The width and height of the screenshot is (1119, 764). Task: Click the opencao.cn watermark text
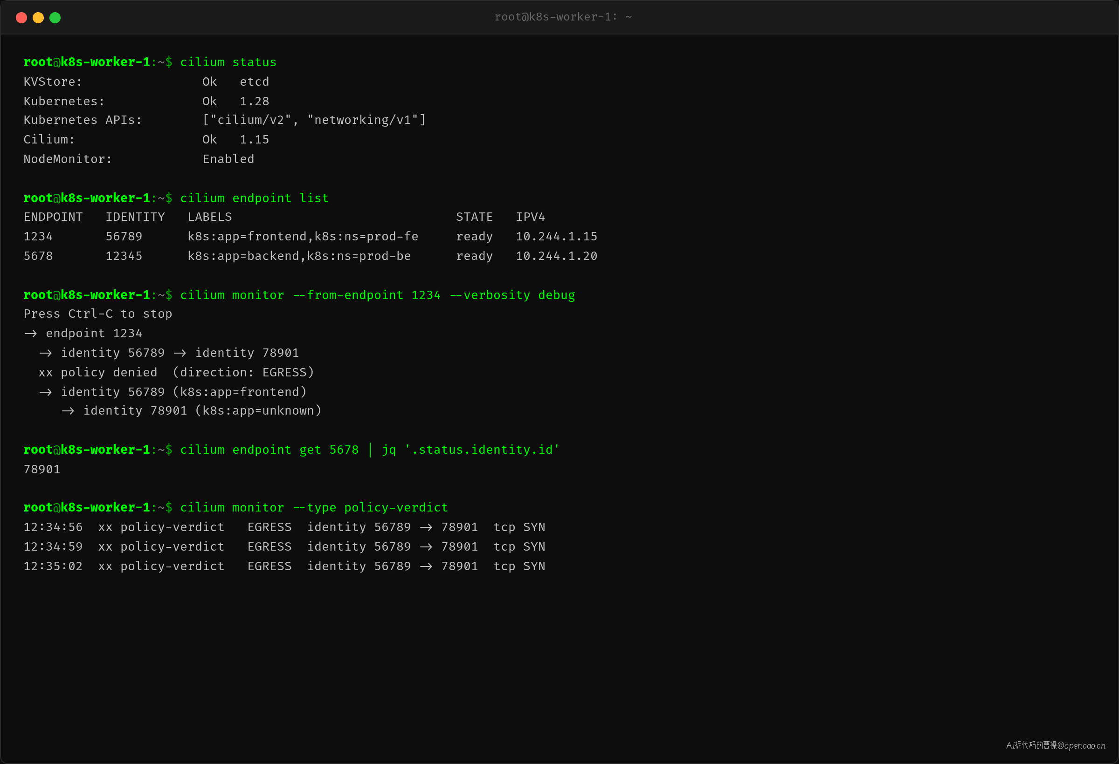tap(1056, 745)
